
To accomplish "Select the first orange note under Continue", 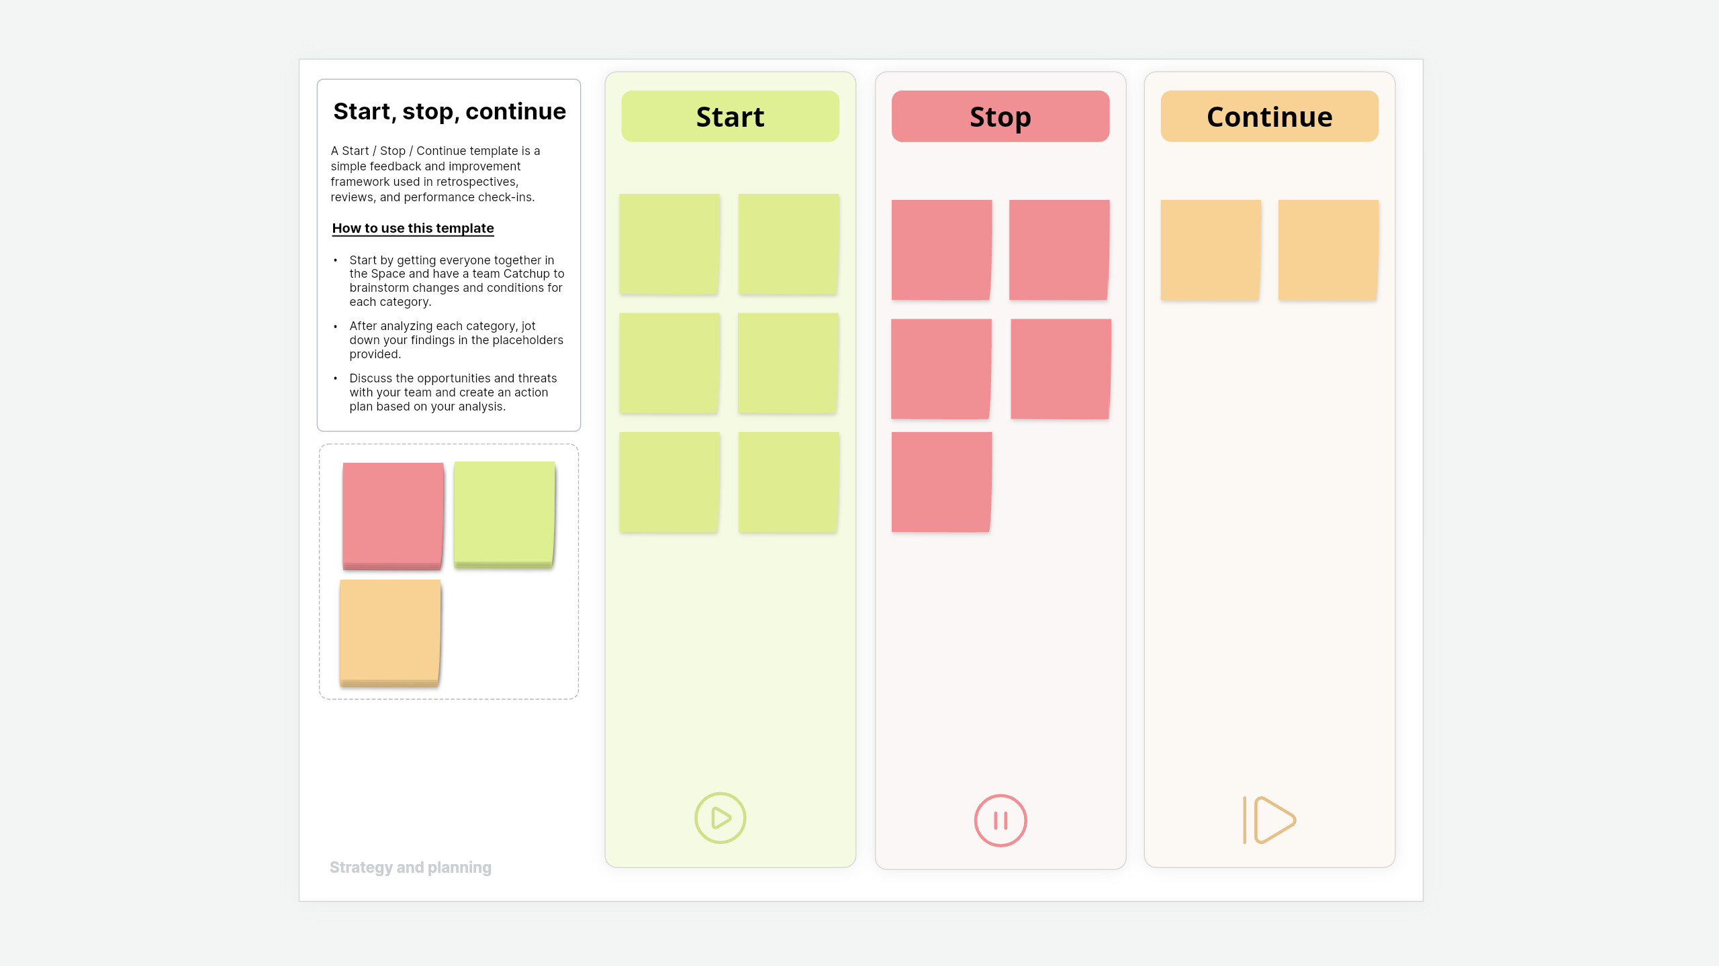I will [x=1211, y=250].
